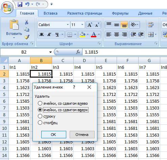Click the Save floppy disk icon

pyautogui.click(x=20, y=4)
